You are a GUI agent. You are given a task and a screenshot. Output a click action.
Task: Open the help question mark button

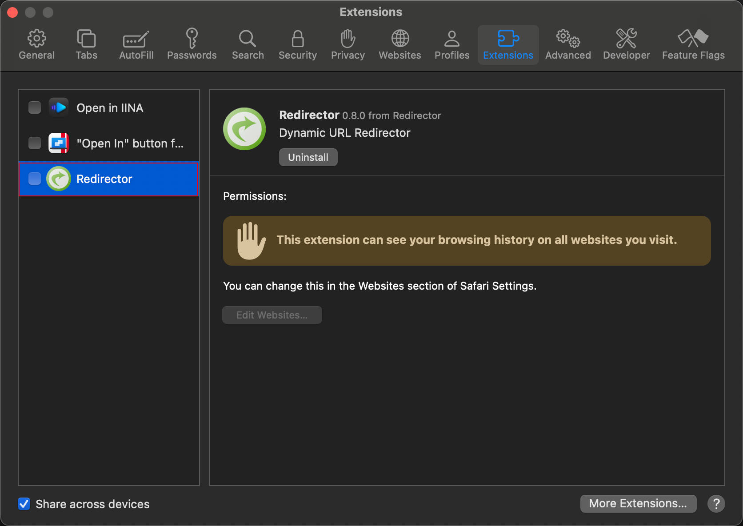(x=716, y=504)
